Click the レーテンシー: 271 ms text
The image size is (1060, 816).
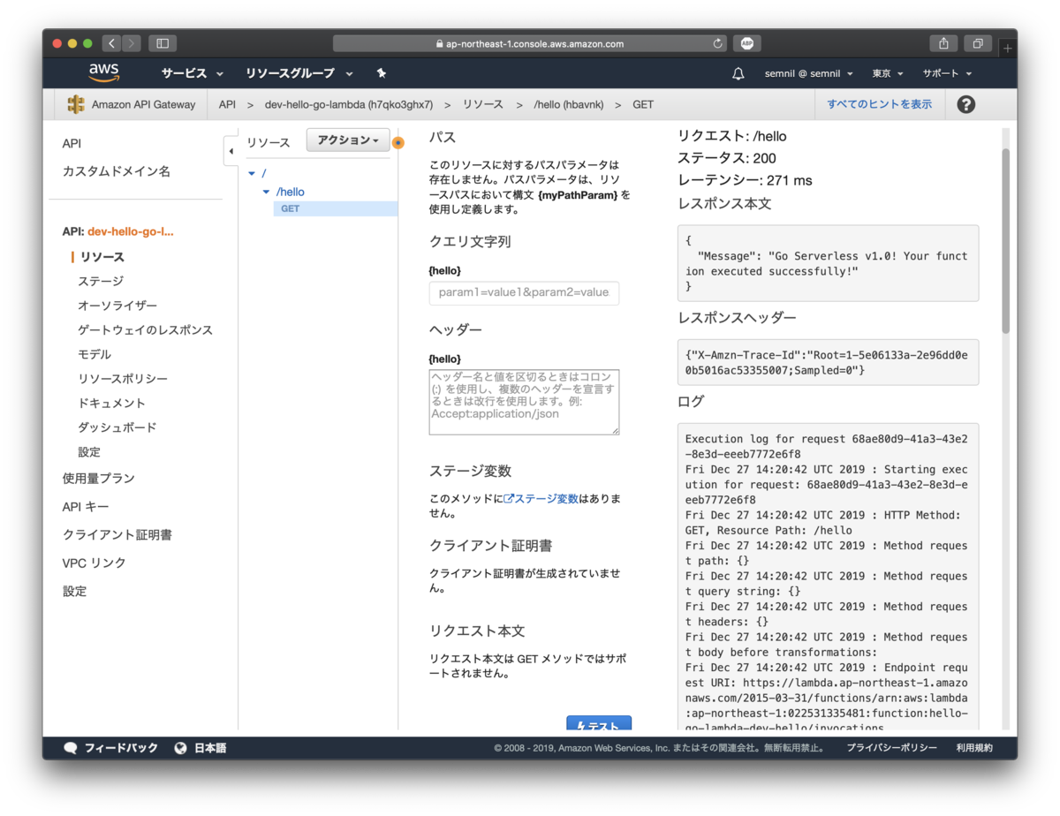[x=745, y=180]
